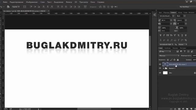Open the Цвет panel tab

point(160,13)
